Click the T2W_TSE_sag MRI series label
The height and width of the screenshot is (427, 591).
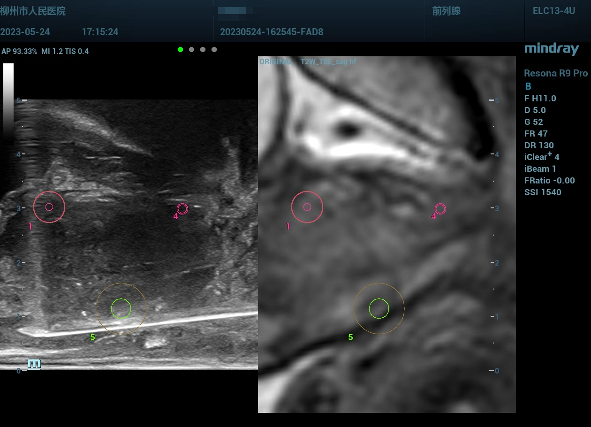[325, 62]
